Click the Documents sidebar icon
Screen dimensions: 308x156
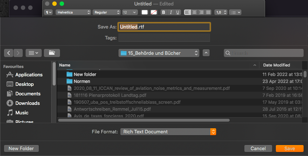[x=10, y=94]
